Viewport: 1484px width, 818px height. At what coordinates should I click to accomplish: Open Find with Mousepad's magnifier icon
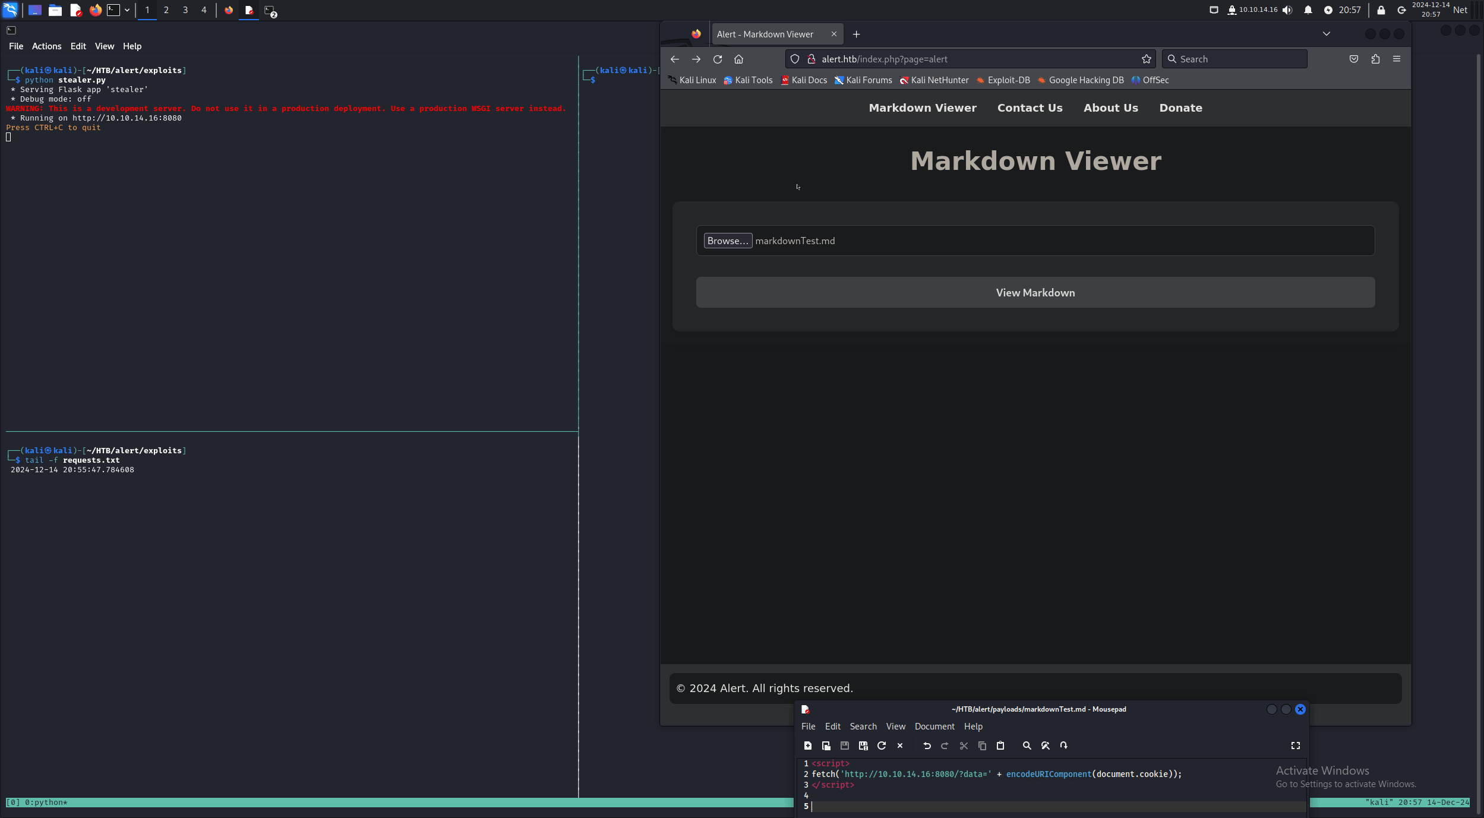[x=1027, y=746]
